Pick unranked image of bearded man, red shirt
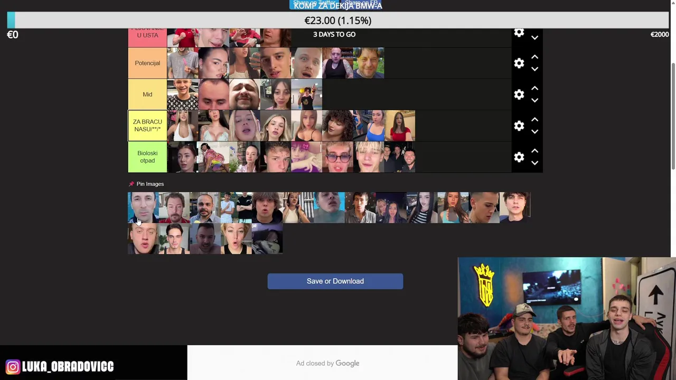676x380 pixels. (174, 207)
